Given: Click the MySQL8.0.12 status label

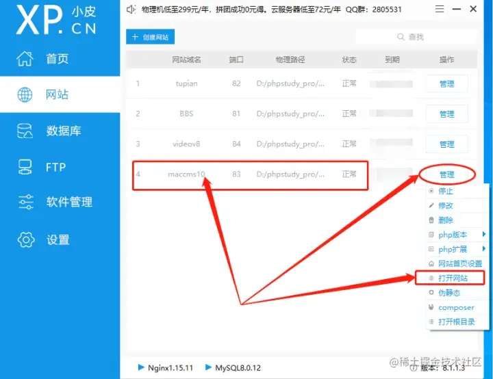Looking at the screenshot, I should tap(238, 367).
